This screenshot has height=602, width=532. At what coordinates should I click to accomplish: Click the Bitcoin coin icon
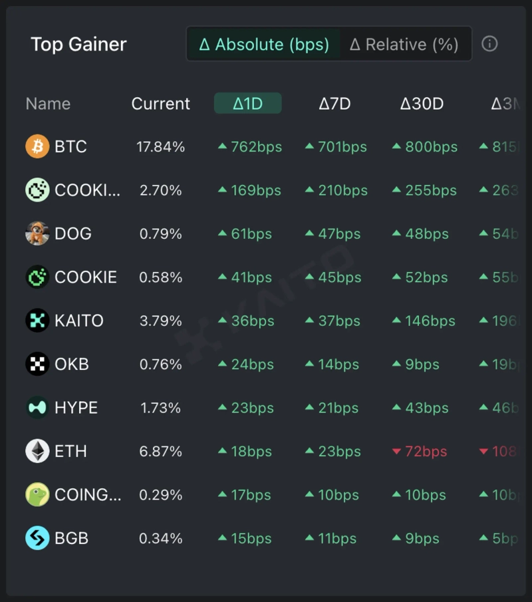(37, 146)
